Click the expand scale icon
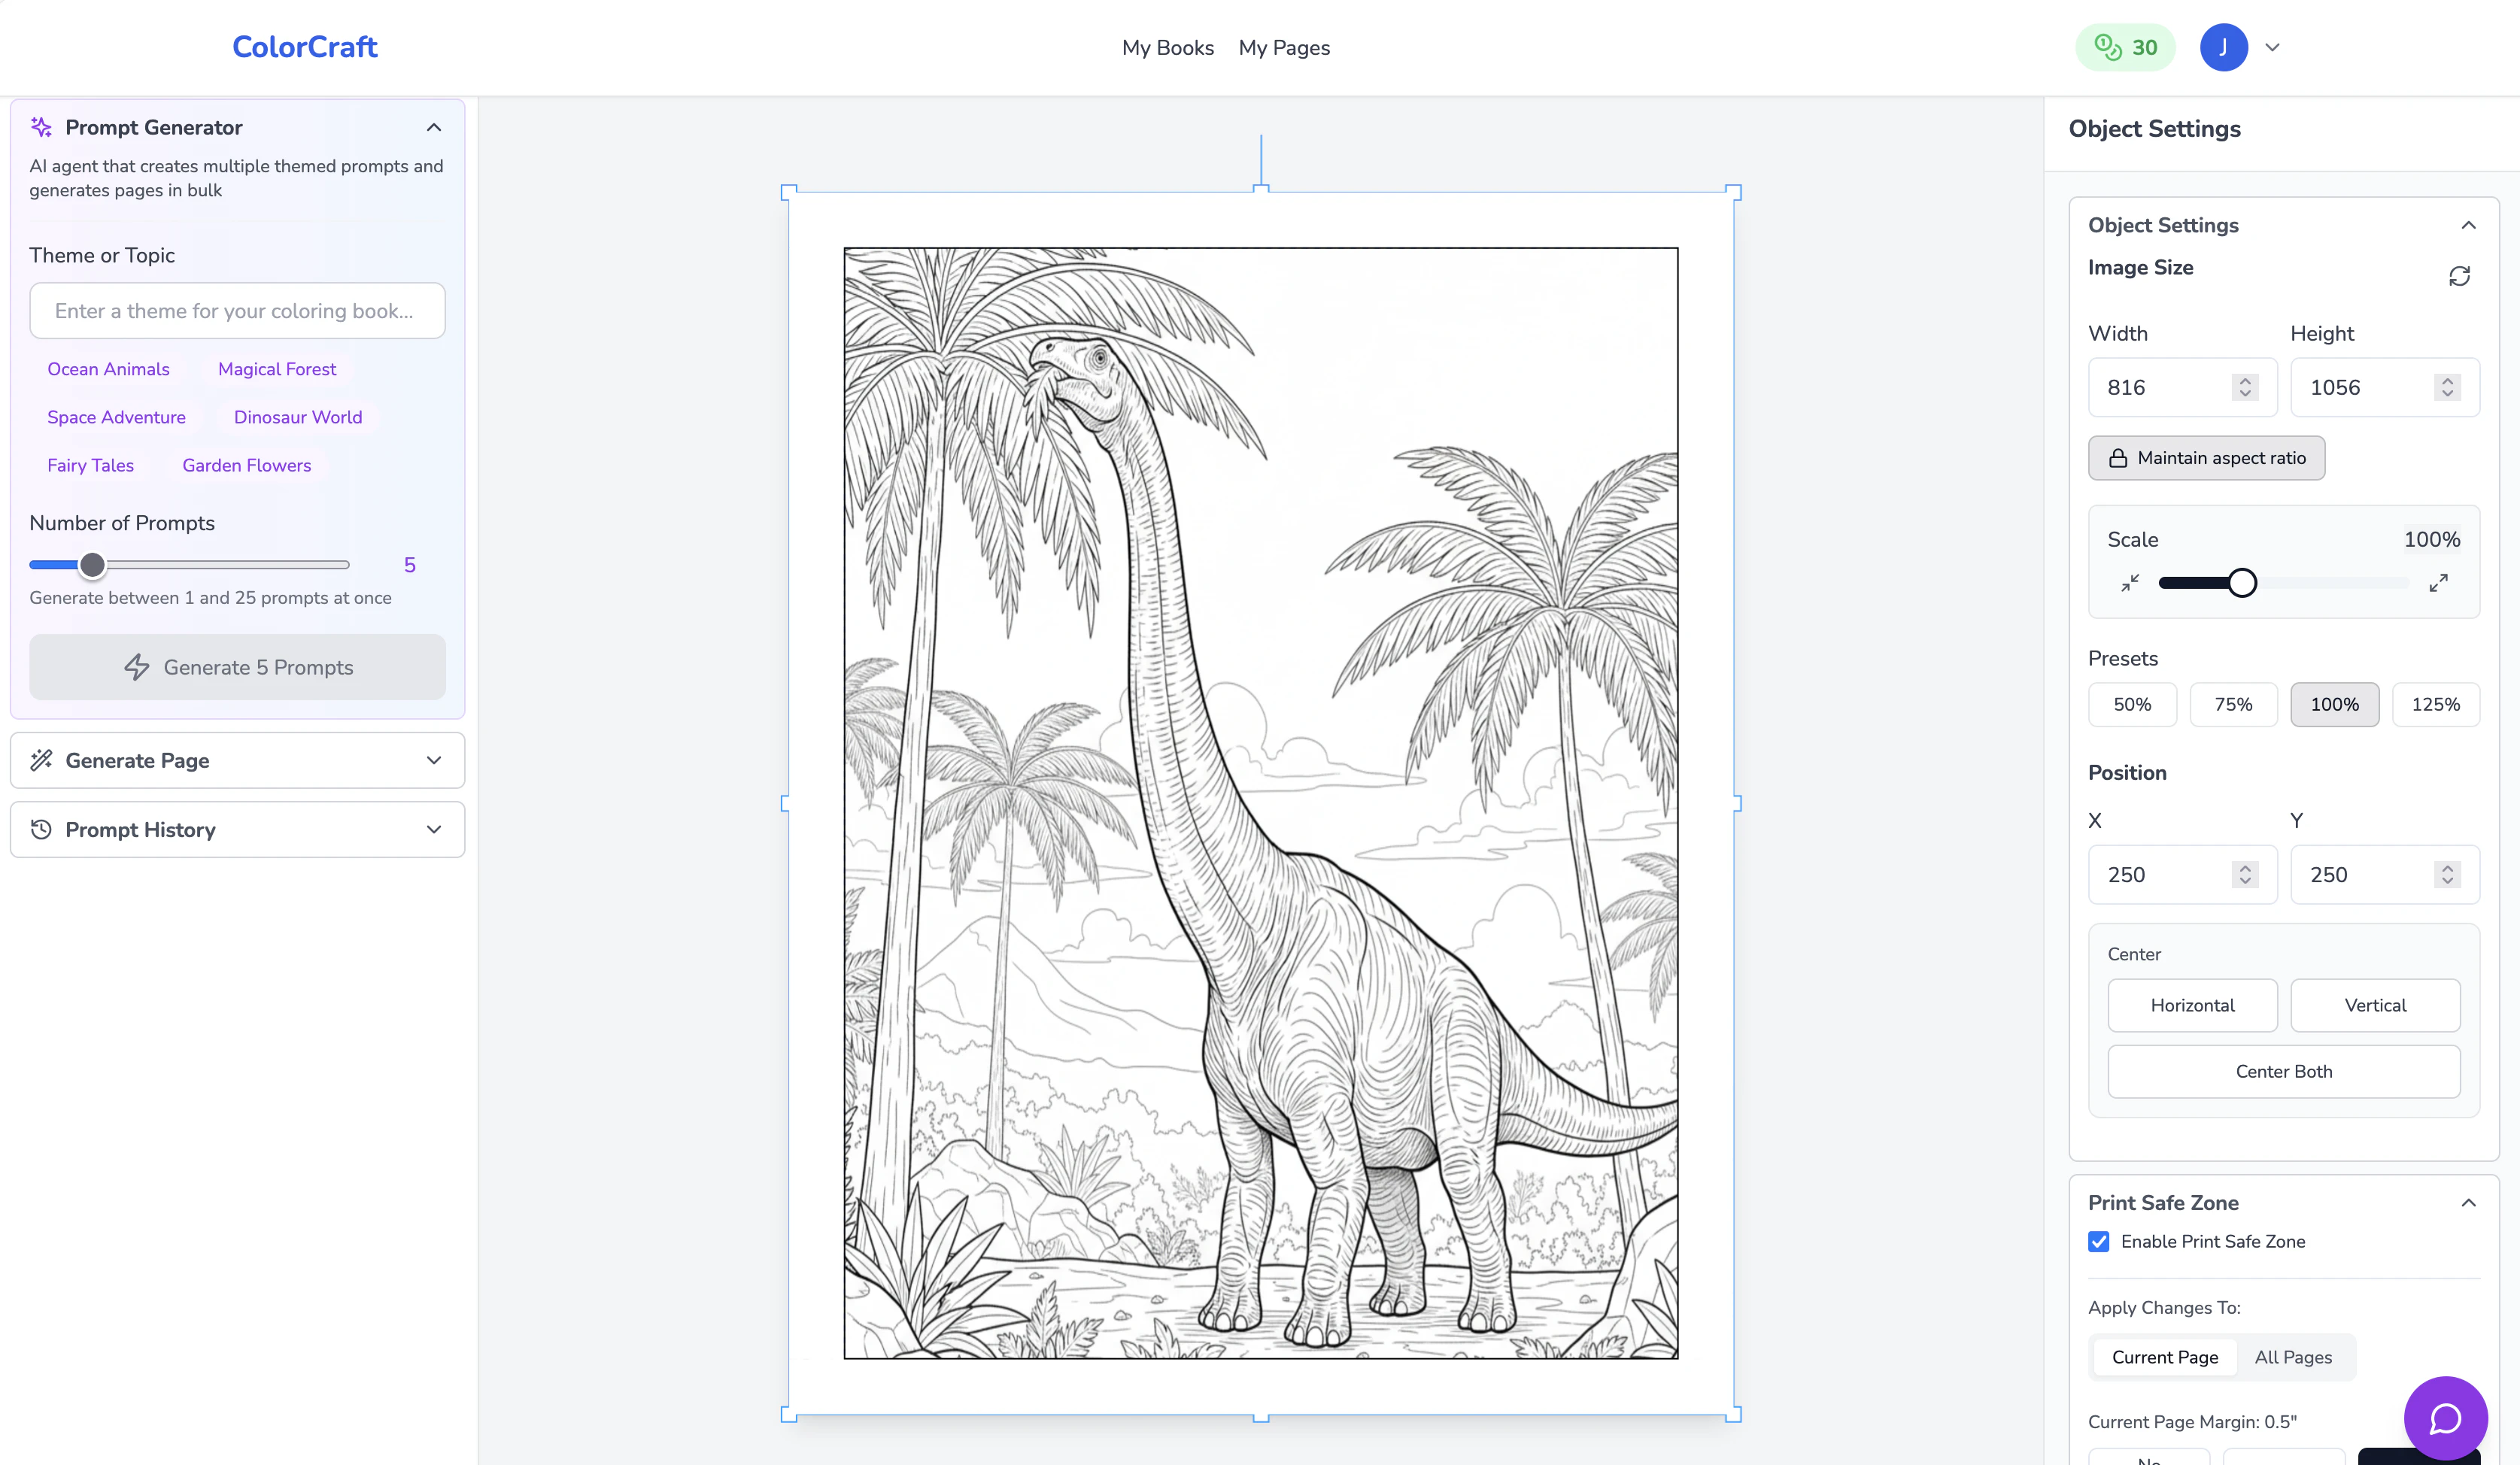 tap(2438, 583)
